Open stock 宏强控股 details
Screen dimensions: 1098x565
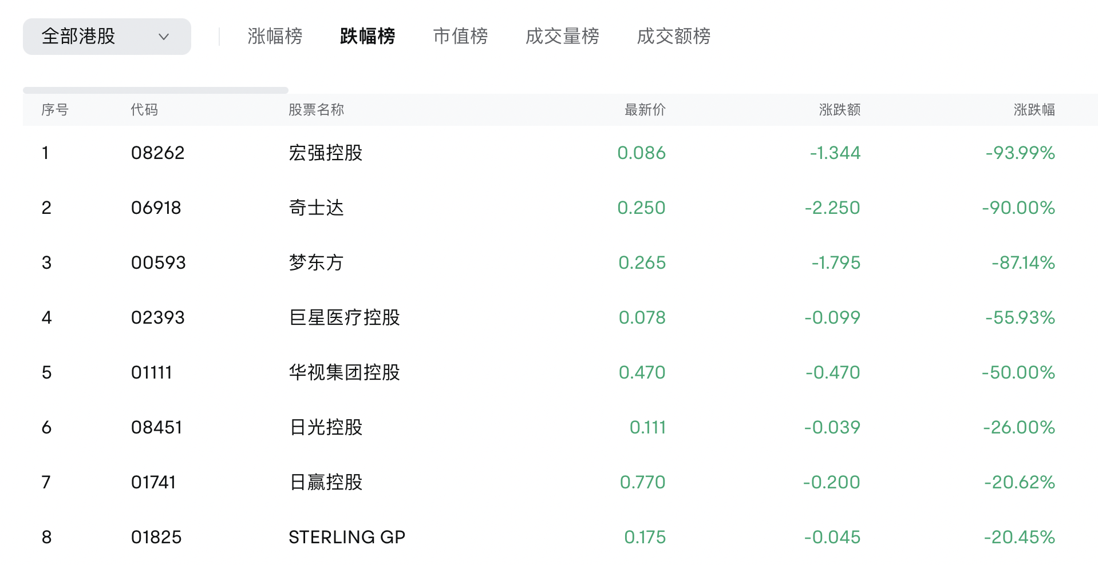(325, 153)
